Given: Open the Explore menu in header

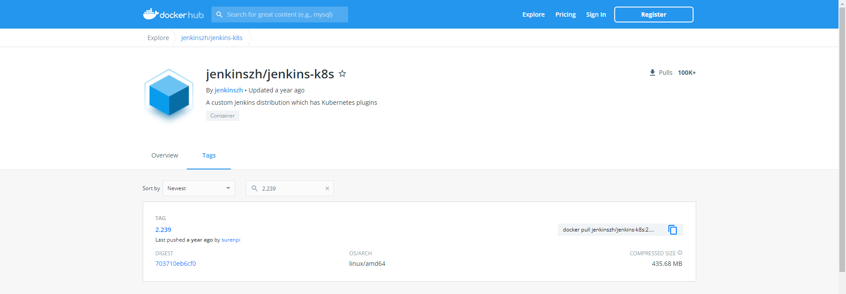Looking at the screenshot, I should tap(534, 15).
